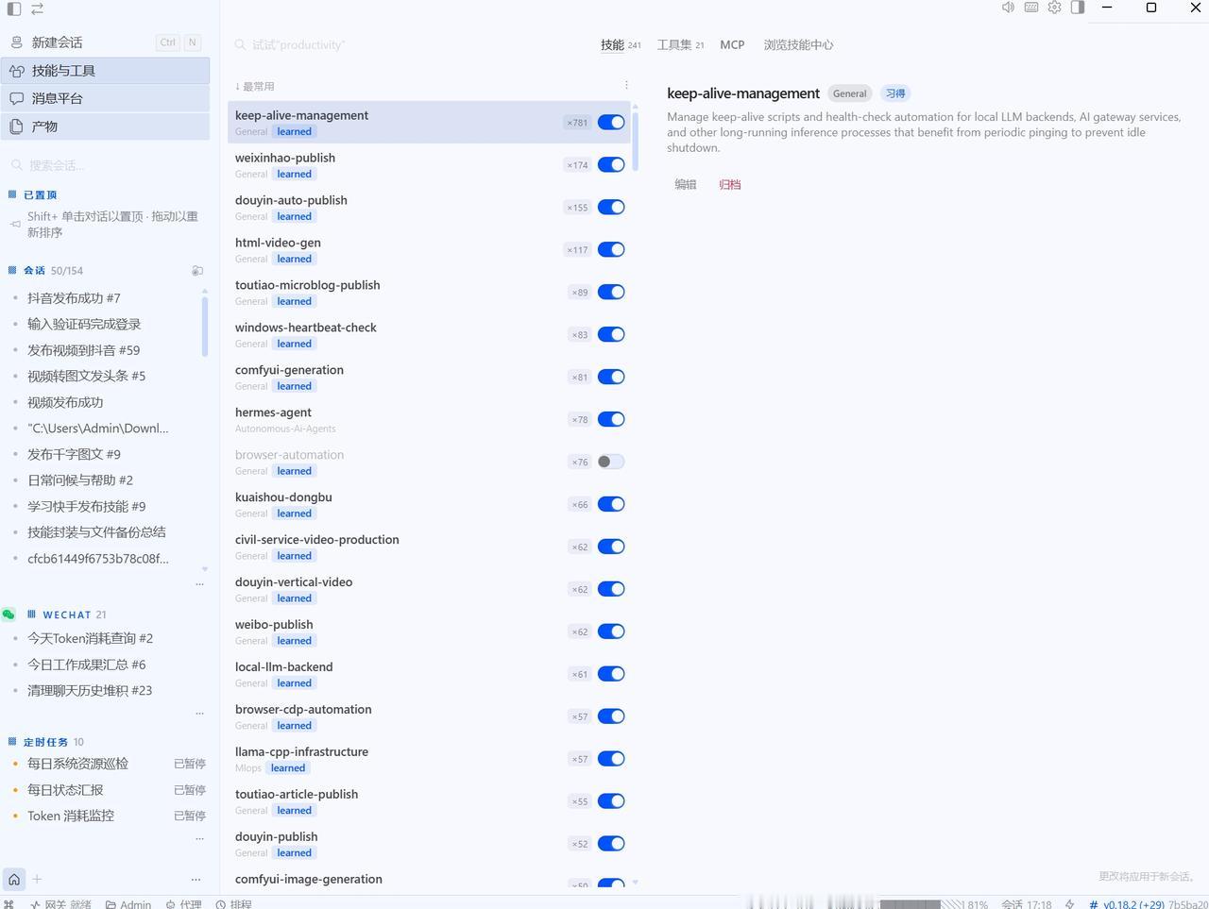Viewport: 1209px width, 909px height.
Task: Click the 81% progress bar in status bar
Action: point(935,904)
